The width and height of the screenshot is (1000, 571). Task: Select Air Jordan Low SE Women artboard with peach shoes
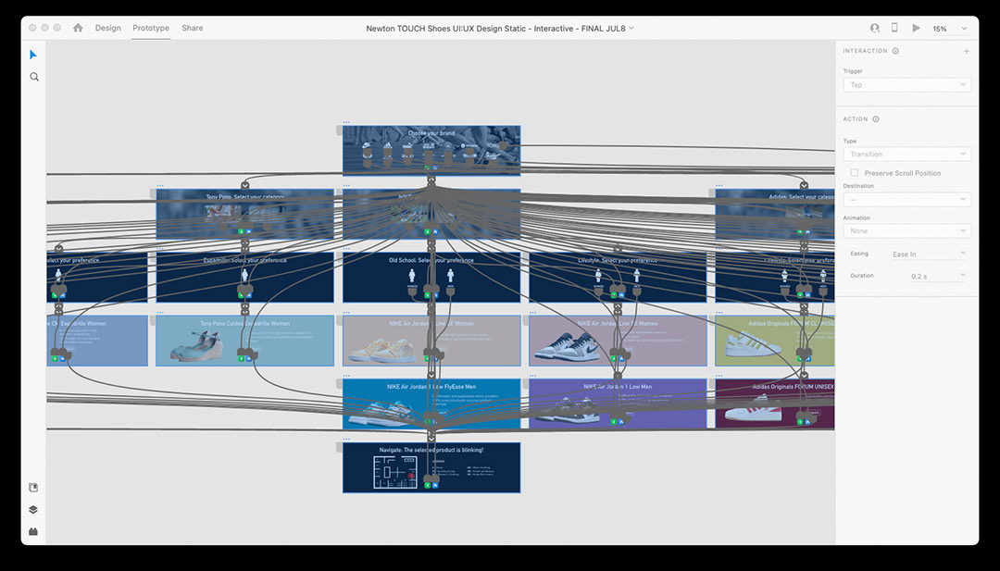[431, 341]
